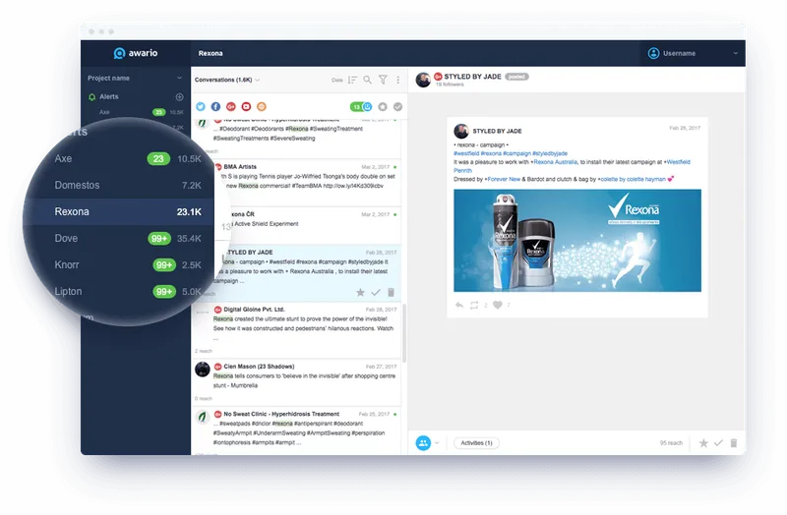Filter conversations by YouTube source

(246, 106)
